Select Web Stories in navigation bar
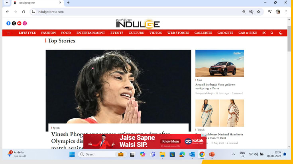The width and height of the screenshot is (293, 164). pos(178,33)
